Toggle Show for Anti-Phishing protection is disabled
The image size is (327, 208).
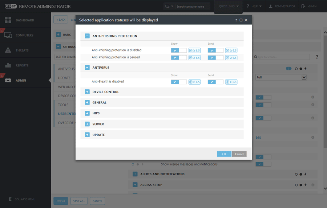click(x=179, y=50)
